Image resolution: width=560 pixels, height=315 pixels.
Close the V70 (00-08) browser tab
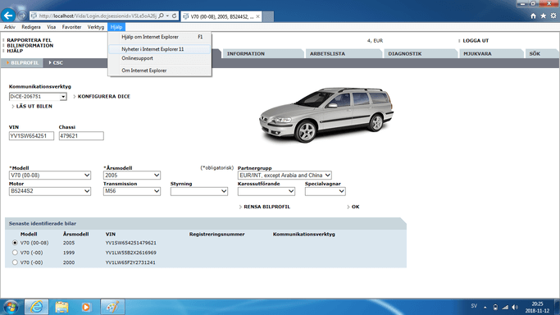[257, 16]
